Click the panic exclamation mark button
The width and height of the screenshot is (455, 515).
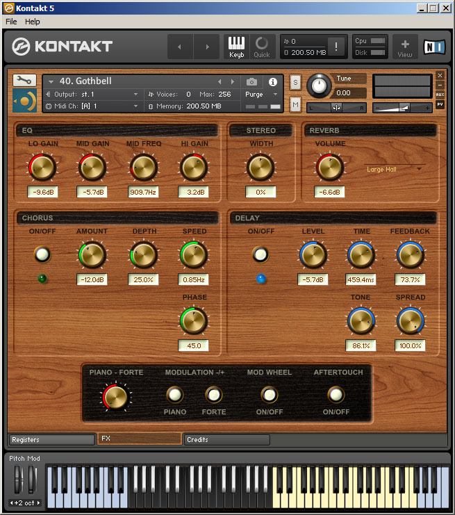[x=336, y=47]
